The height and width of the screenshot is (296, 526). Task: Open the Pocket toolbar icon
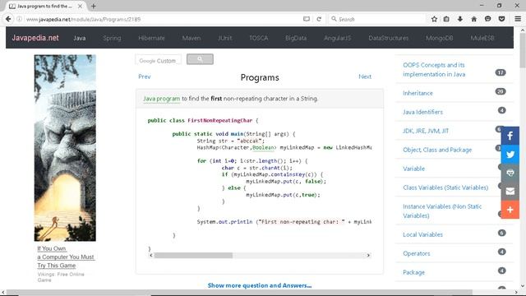pos(501,19)
